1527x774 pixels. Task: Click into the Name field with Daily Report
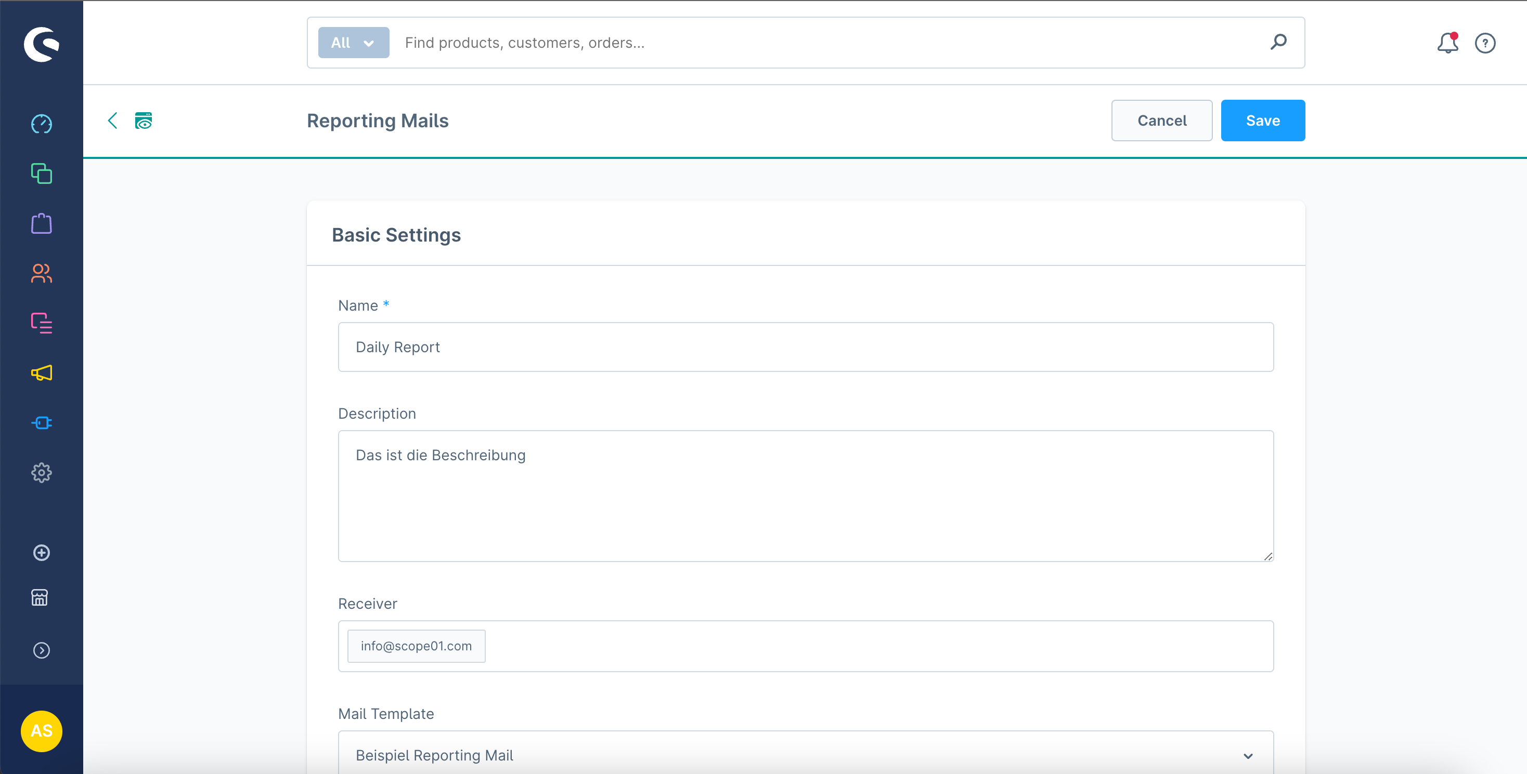click(806, 347)
